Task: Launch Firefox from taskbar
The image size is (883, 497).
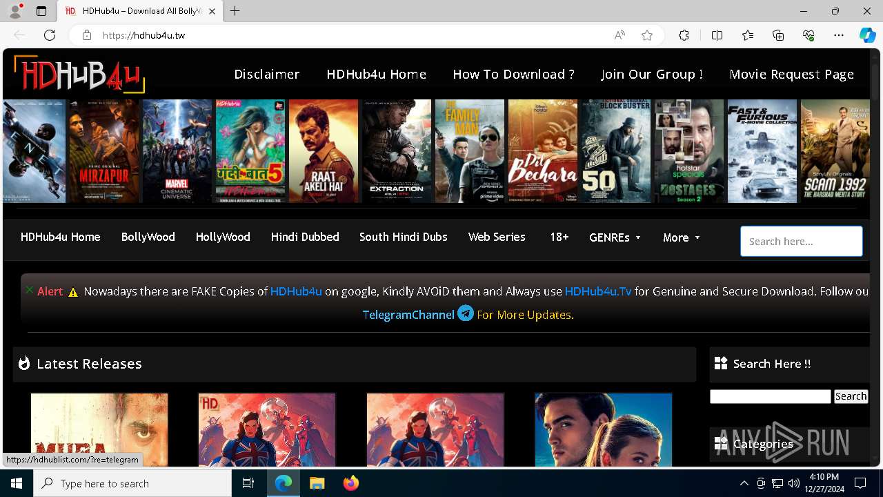Action: click(350, 483)
